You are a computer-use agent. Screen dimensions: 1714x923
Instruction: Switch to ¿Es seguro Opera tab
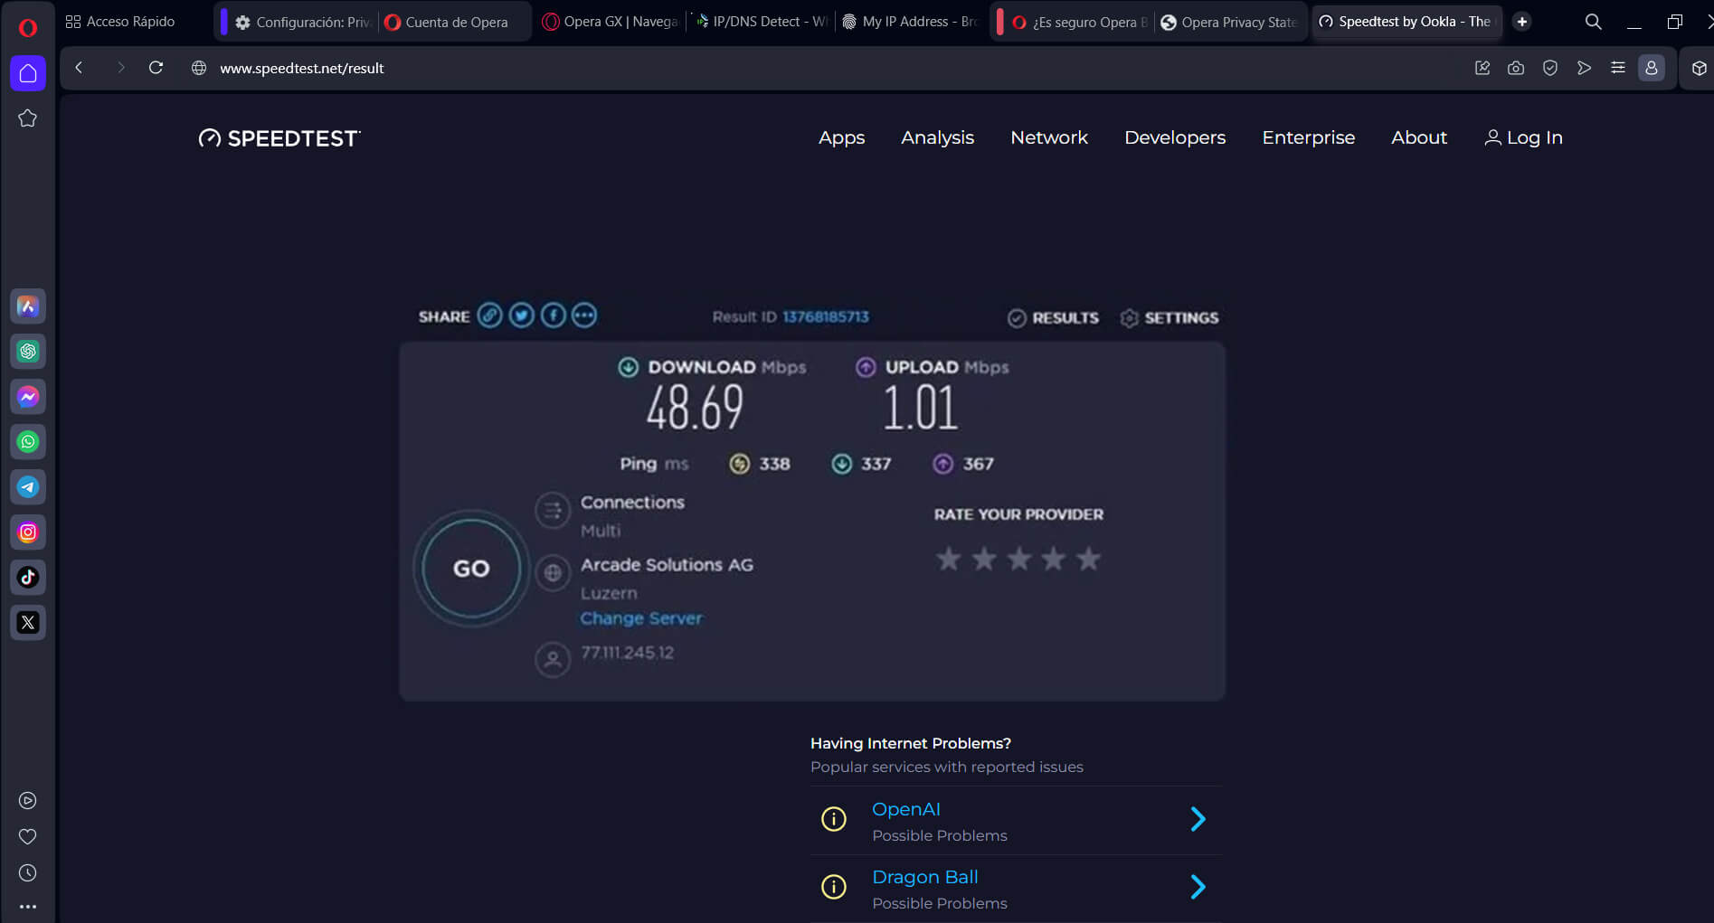(1078, 22)
